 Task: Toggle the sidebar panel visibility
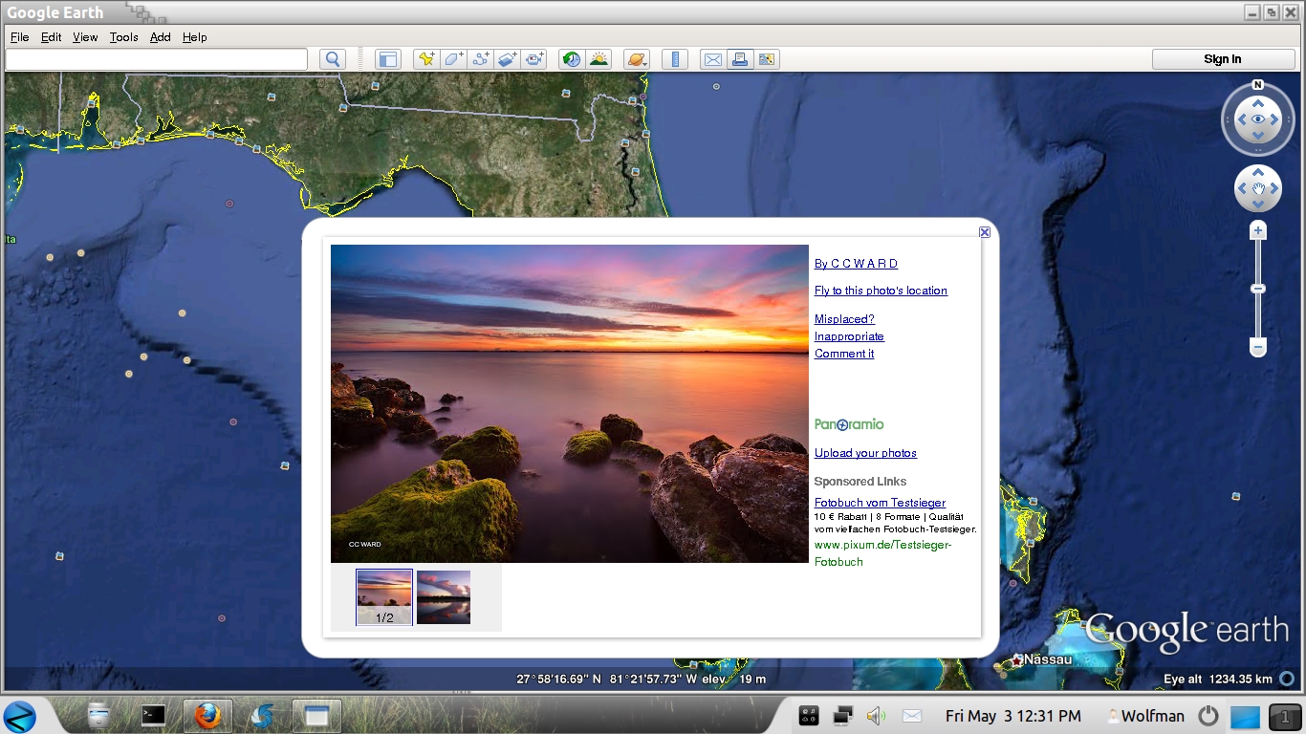coord(387,59)
